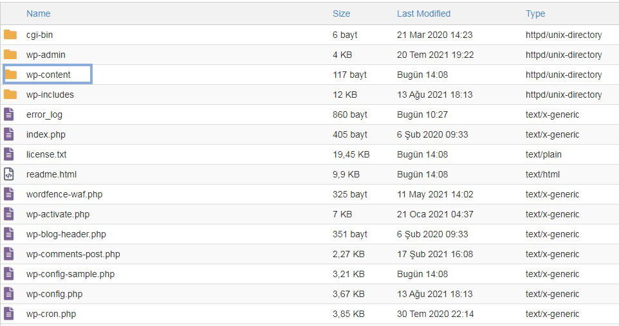Select the wp-config-sample.php file name
This screenshot has width=619, height=326.
coord(70,274)
